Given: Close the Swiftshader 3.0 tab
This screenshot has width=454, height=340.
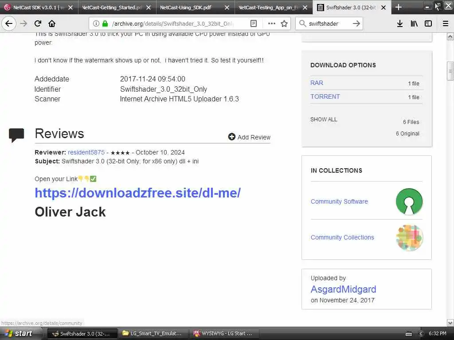Looking at the screenshot, I should 384,8.
